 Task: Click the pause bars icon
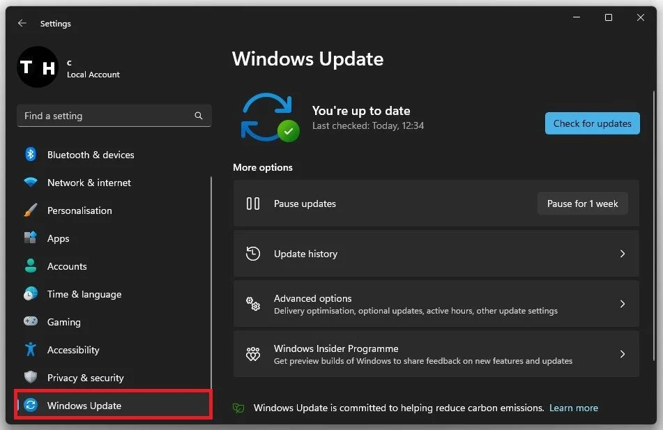pos(253,204)
